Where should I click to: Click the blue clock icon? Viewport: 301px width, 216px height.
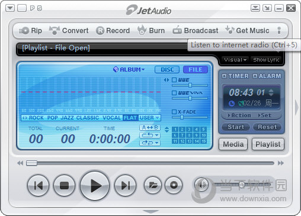(232, 103)
